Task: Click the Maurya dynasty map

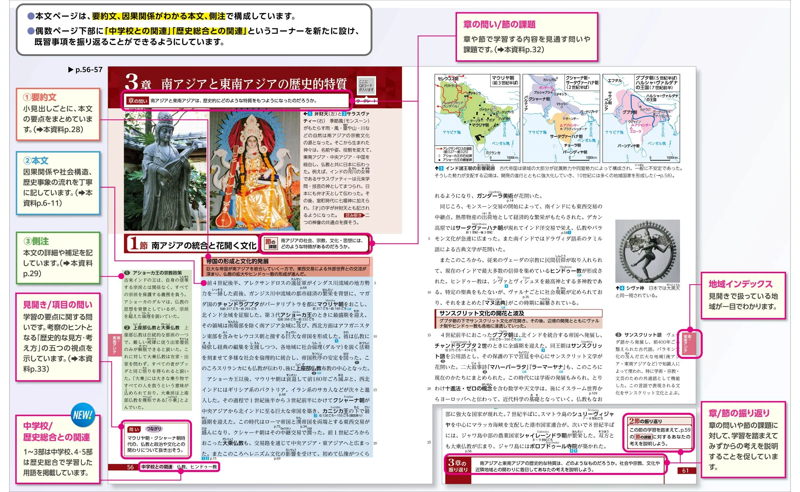Action: (477, 118)
